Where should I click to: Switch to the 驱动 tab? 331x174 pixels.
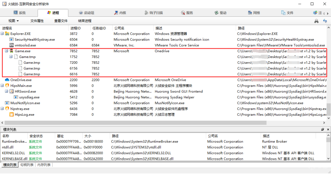click(x=220, y=13)
